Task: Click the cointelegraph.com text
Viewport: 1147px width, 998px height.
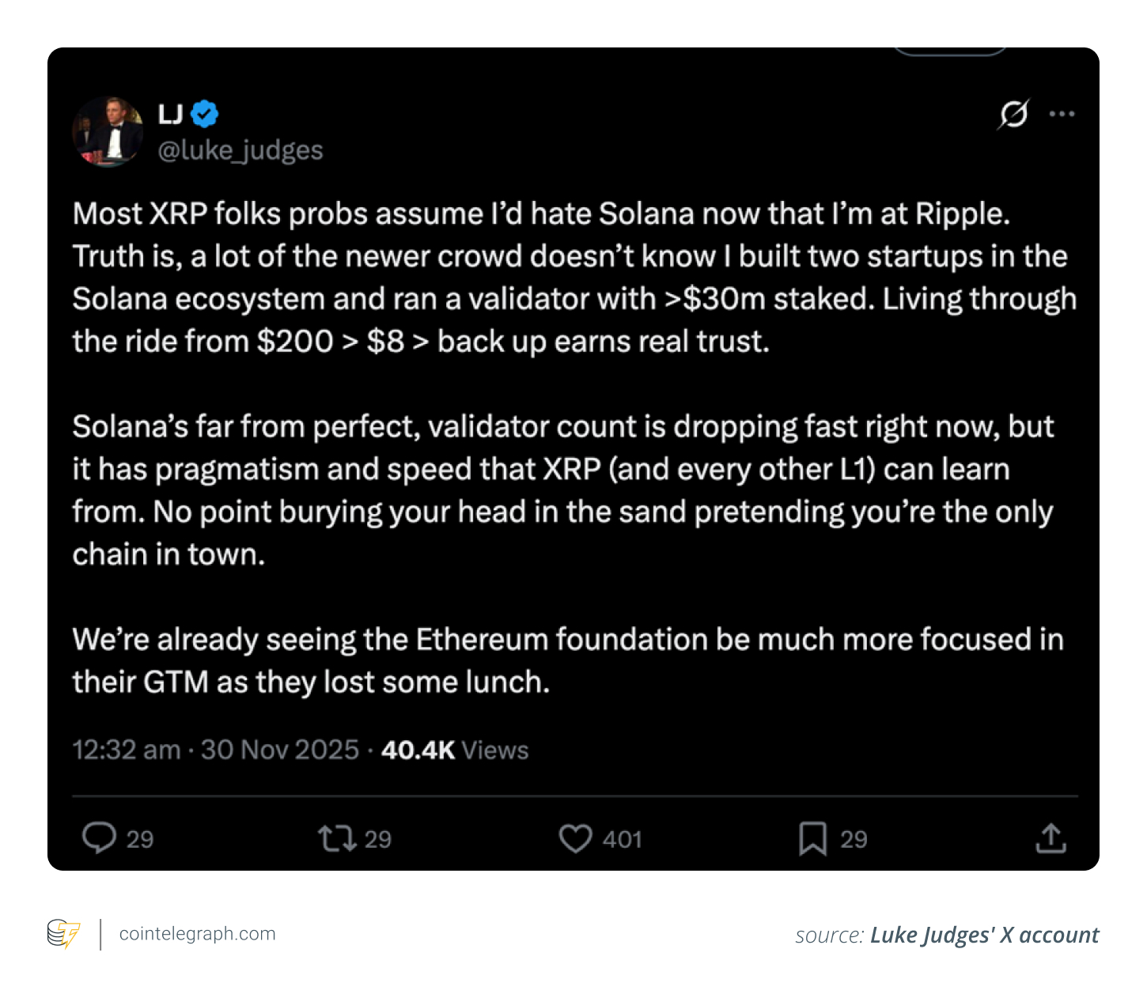Action: pos(196,934)
